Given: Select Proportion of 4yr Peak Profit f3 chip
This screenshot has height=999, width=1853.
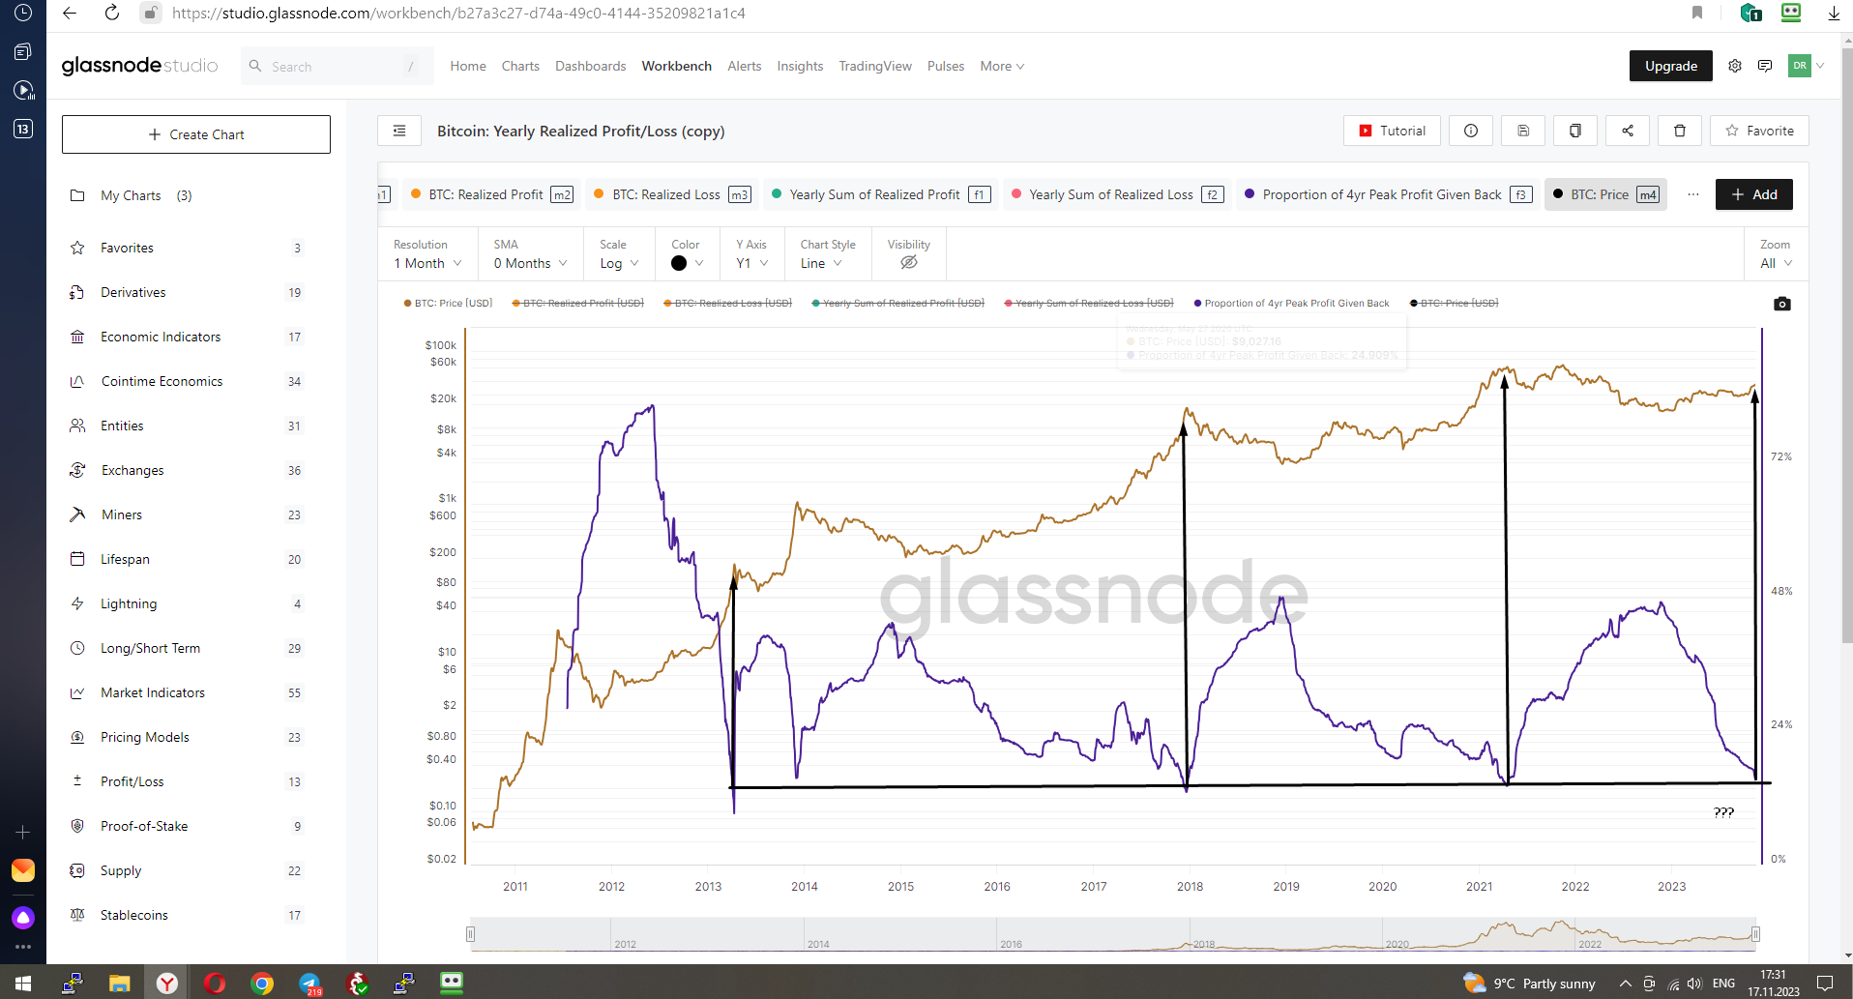Looking at the screenshot, I should point(1388,194).
